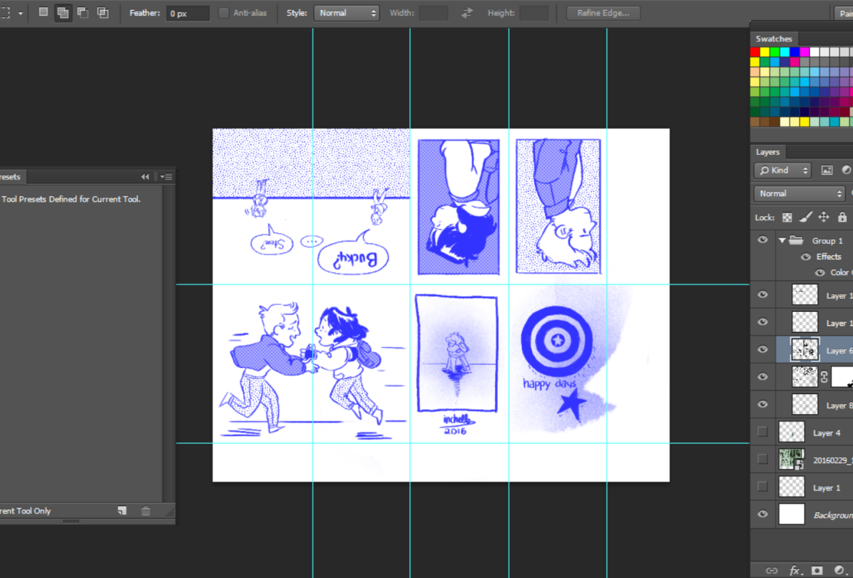Image resolution: width=853 pixels, height=578 pixels.
Task: Choose the Intersect with selection icon
Action: [x=103, y=13]
